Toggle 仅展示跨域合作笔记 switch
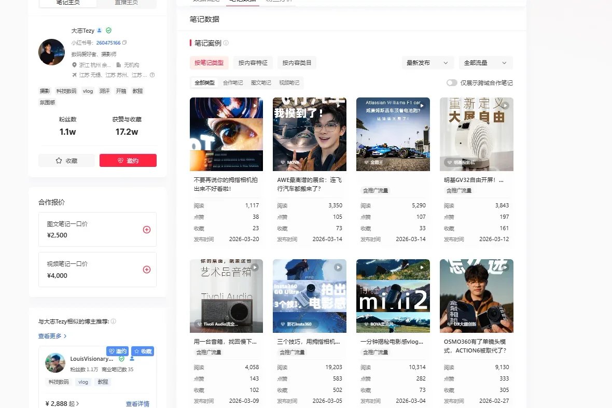Screen dimensions: 612x408 pos(452,83)
